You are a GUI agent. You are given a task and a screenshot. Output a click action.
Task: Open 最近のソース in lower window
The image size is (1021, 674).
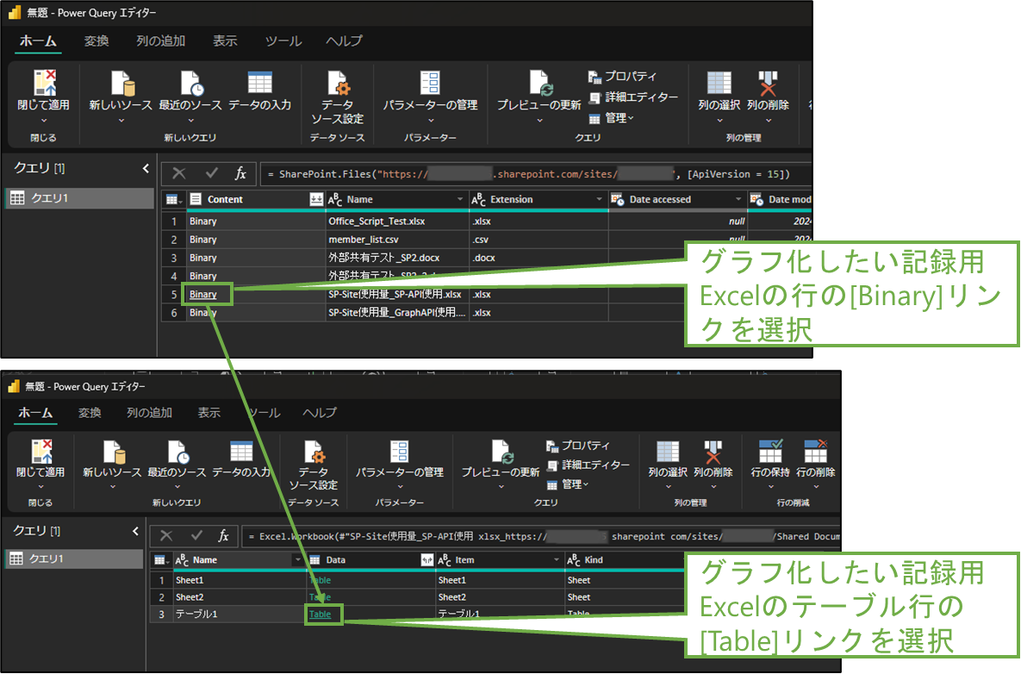click(177, 464)
